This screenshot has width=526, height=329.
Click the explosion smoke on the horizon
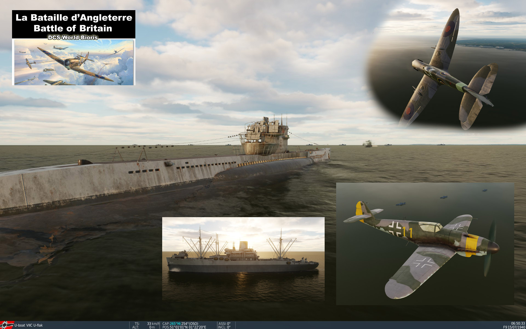368,143
